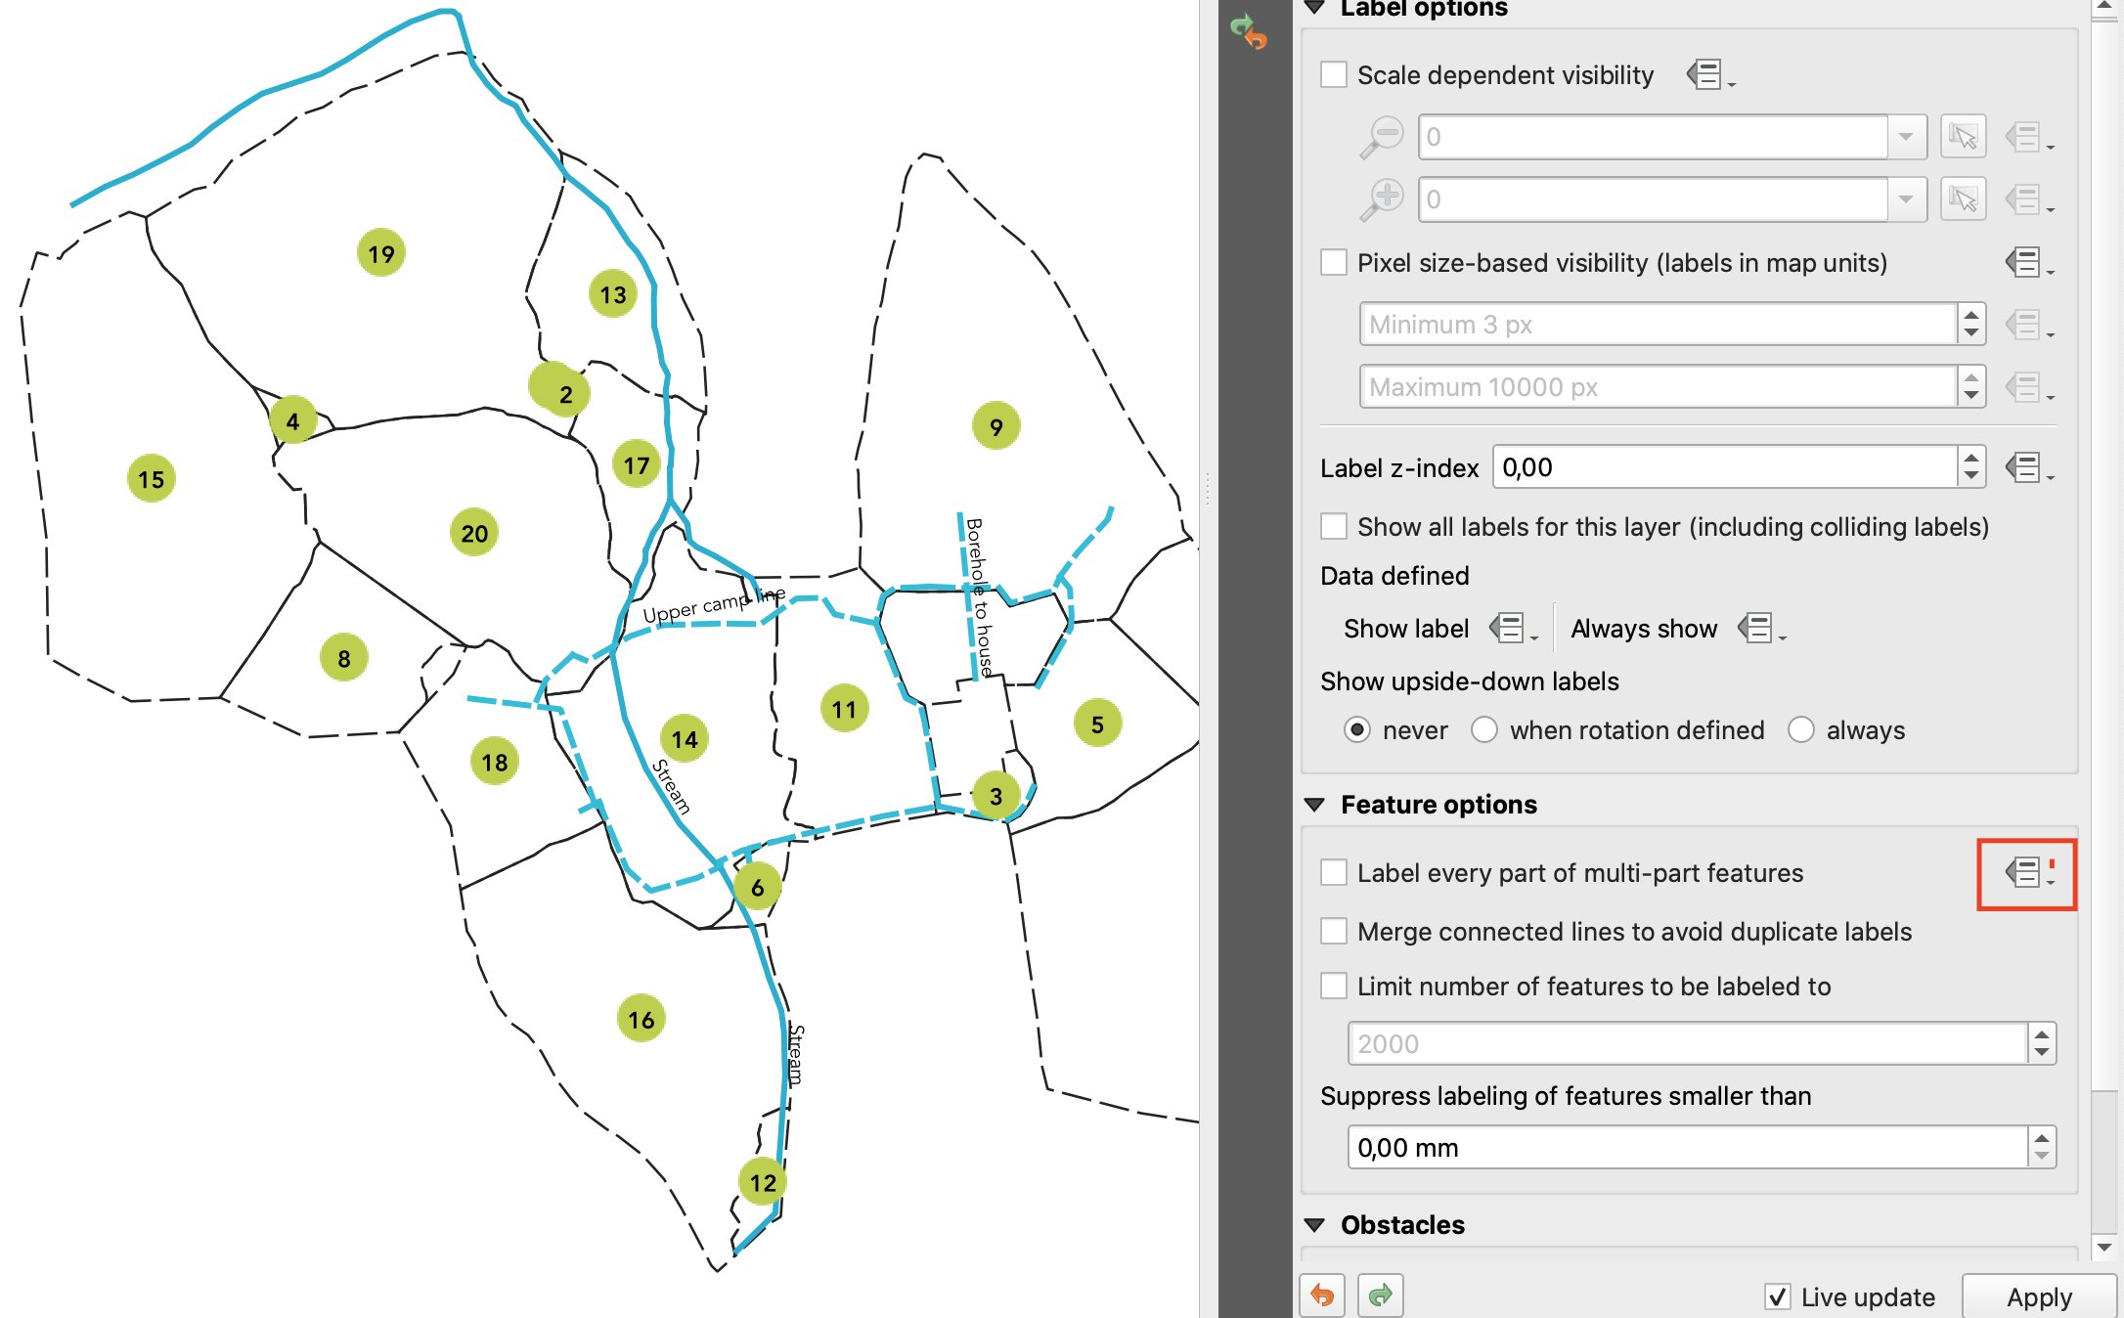Click the rendering tab icon in sidebar
The height and width of the screenshot is (1318, 2124).
(1249, 31)
